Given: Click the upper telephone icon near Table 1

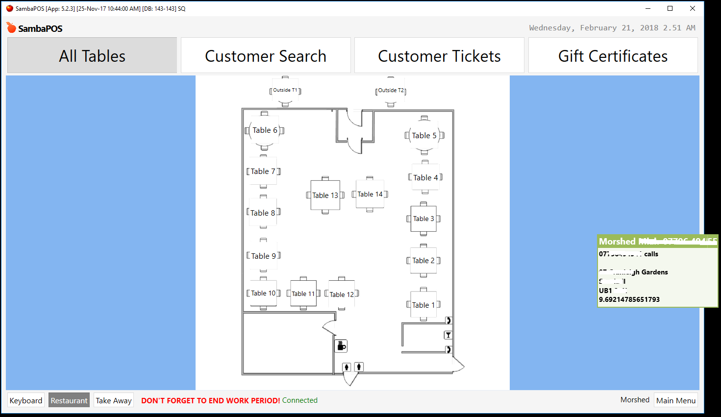Looking at the screenshot, I should coord(448,320).
